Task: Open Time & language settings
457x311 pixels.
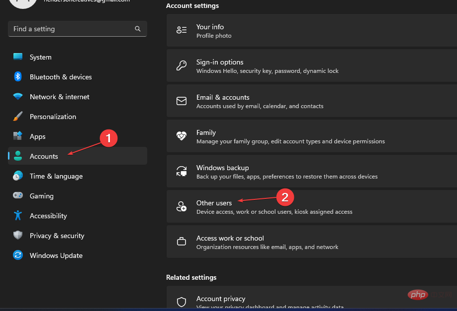Action: pyautogui.click(x=78, y=176)
